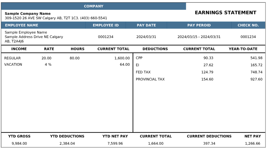Click the NET PAY amount 1,266.66
The image size is (267, 151).
tap(253, 143)
